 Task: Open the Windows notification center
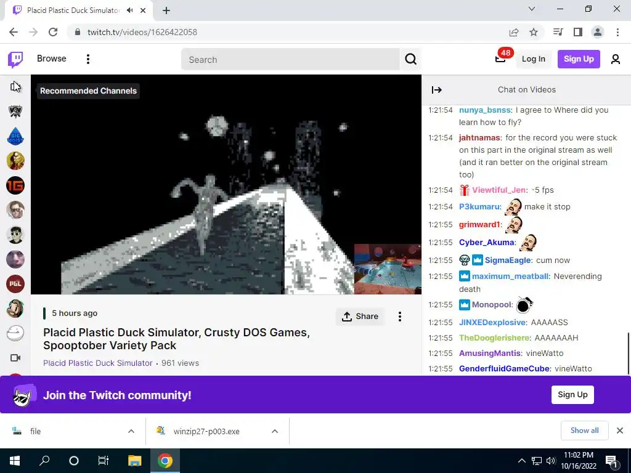(x=611, y=461)
